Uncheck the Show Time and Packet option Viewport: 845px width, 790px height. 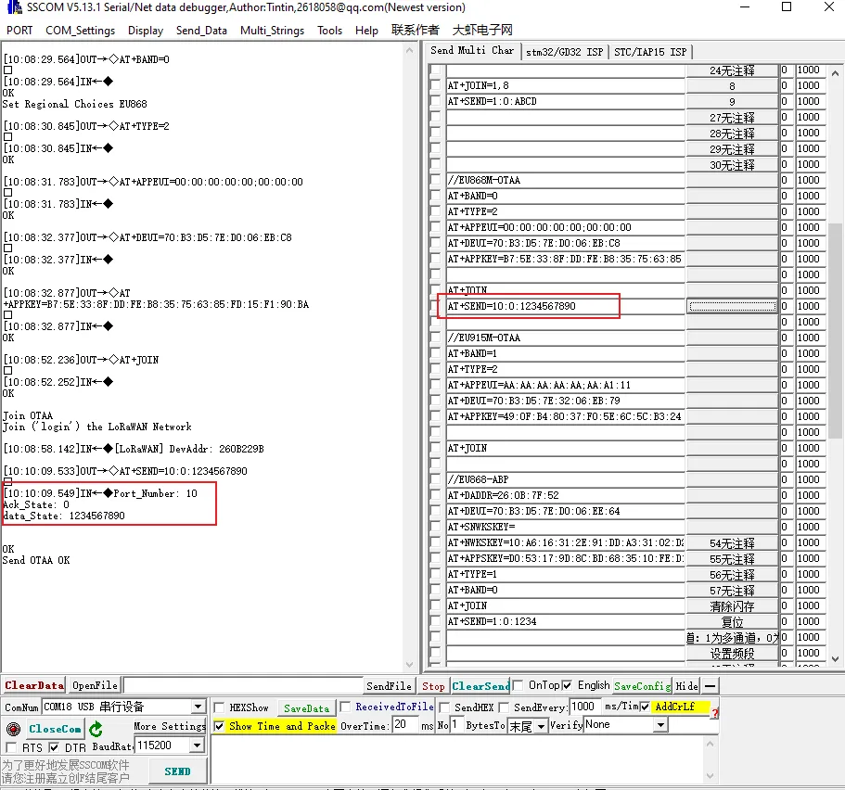click(220, 726)
